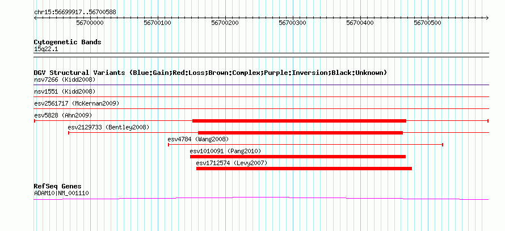Select the RefSeq Genes track title
This screenshot has height=231, width=505.
58,186
